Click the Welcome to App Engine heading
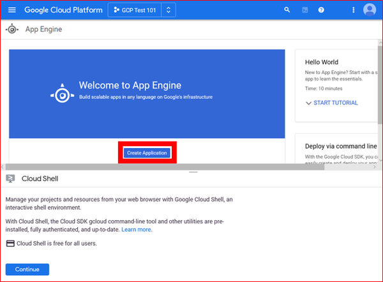 pyautogui.click(x=130, y=85)
